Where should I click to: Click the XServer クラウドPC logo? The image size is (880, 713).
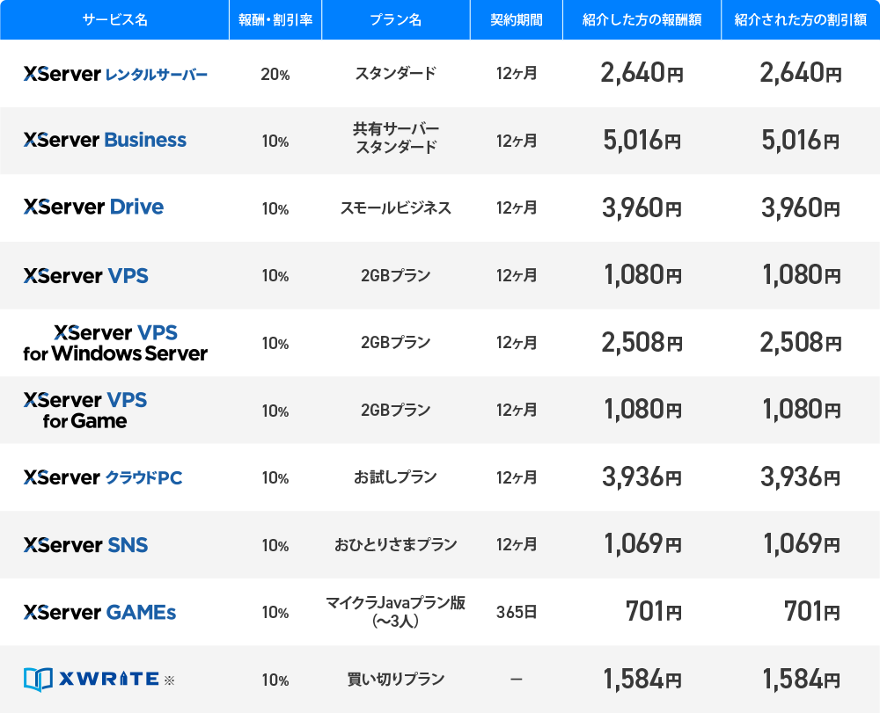point(103,477)
